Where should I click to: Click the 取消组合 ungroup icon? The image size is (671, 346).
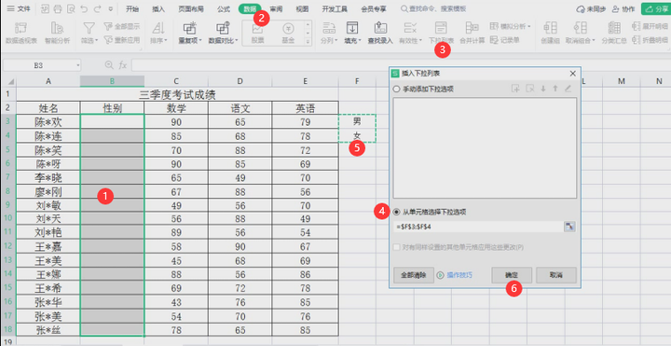click(580, 28)
